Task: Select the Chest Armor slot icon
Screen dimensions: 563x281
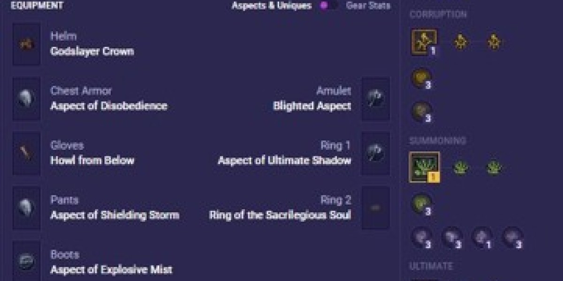Action: [x=26, y=99]
